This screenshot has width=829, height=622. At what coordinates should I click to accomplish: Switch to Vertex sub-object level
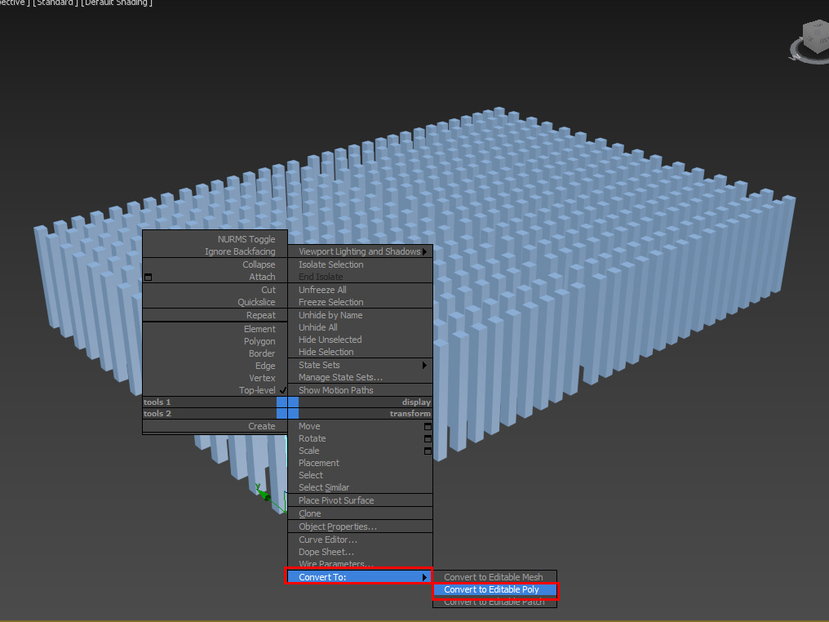tap(261, 378)
